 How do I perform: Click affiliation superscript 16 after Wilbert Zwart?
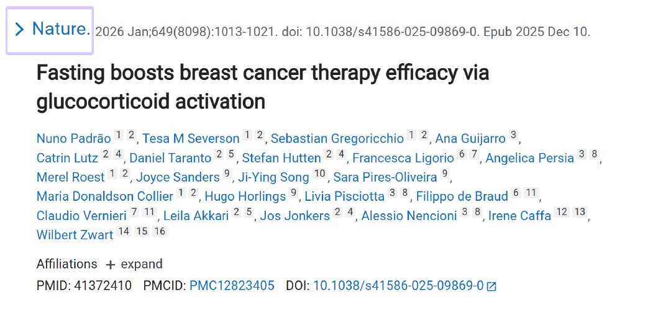161,232
